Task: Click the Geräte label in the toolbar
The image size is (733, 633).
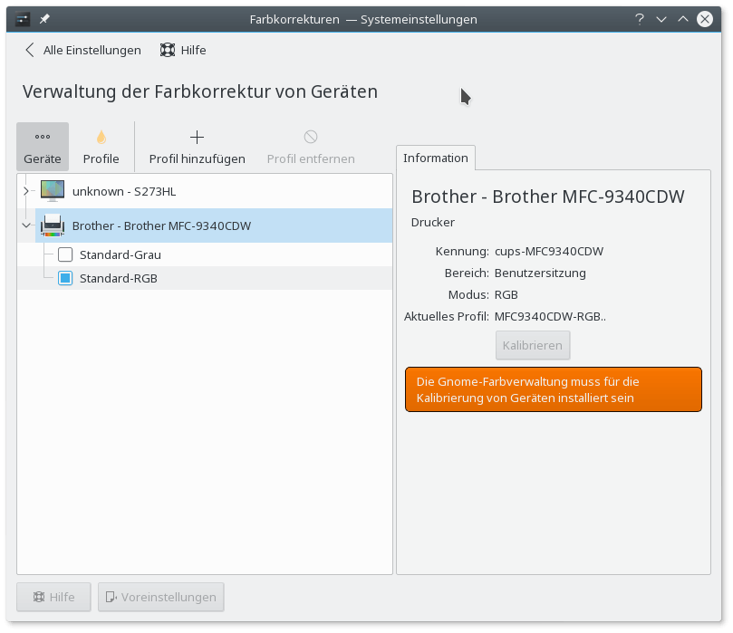Action: coord(43,158)
